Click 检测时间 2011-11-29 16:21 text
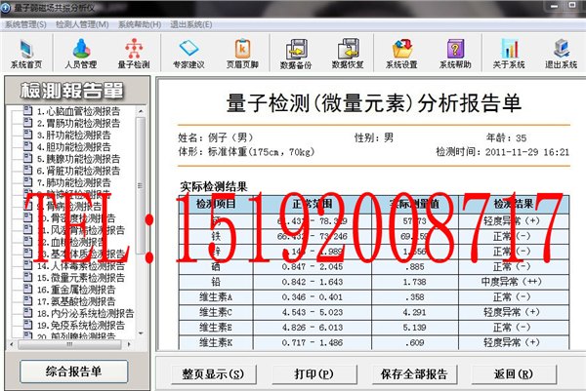586x391 pixels. (x=503, y=152)
